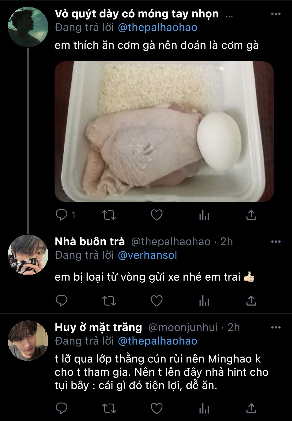Share Nhà buôn trà's tweet
The width and height of the screenshot is (292, 421).
click(251, 301)
